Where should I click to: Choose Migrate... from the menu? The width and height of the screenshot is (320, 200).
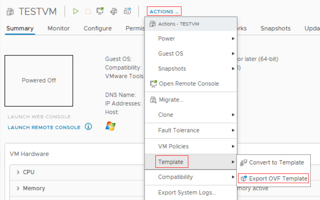pos(191,100)
